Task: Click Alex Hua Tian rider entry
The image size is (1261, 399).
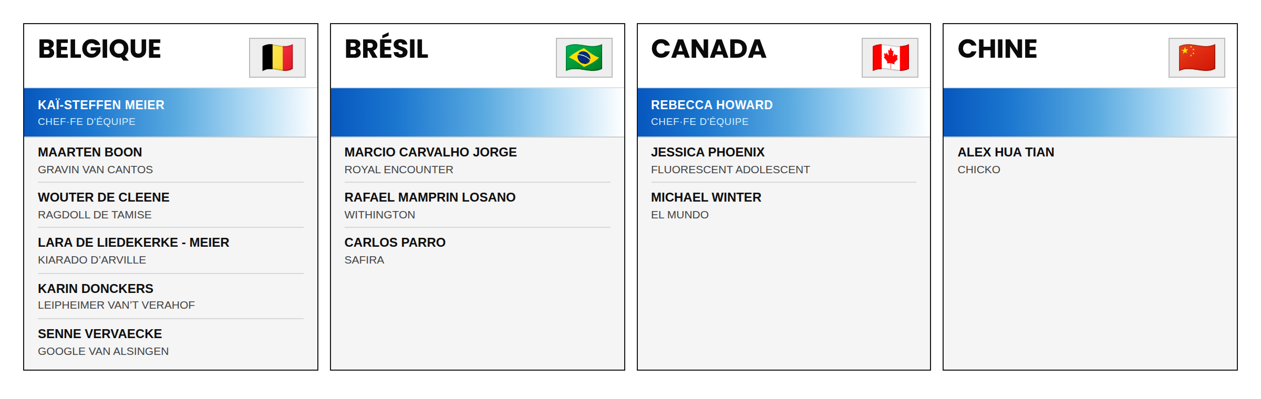Action: [x=1090, y=160]
